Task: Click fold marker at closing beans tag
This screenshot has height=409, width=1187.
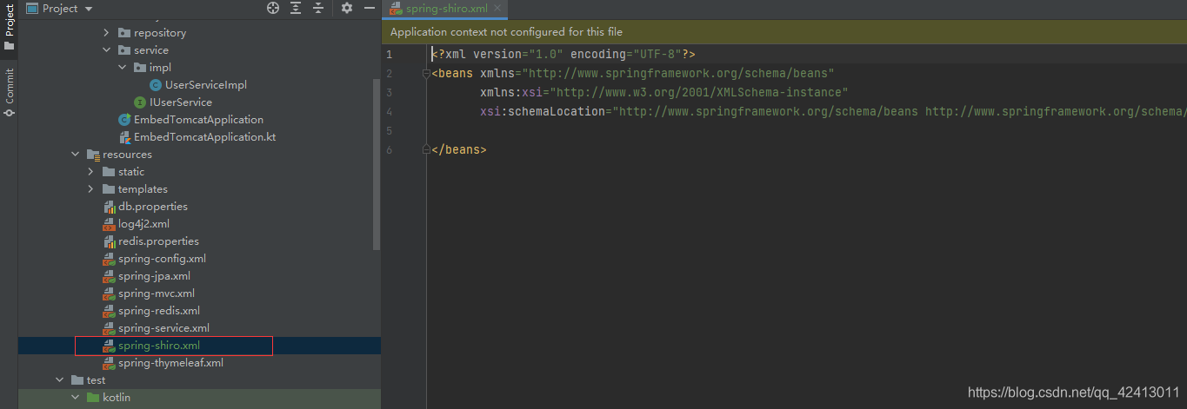Action: point(426,149)
